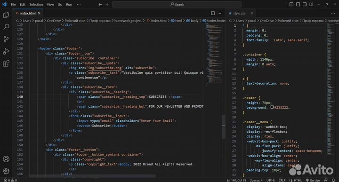Change line ending via CRLF indicator
The width and height of the screenshot is (339, 182).
pos(282,180)
